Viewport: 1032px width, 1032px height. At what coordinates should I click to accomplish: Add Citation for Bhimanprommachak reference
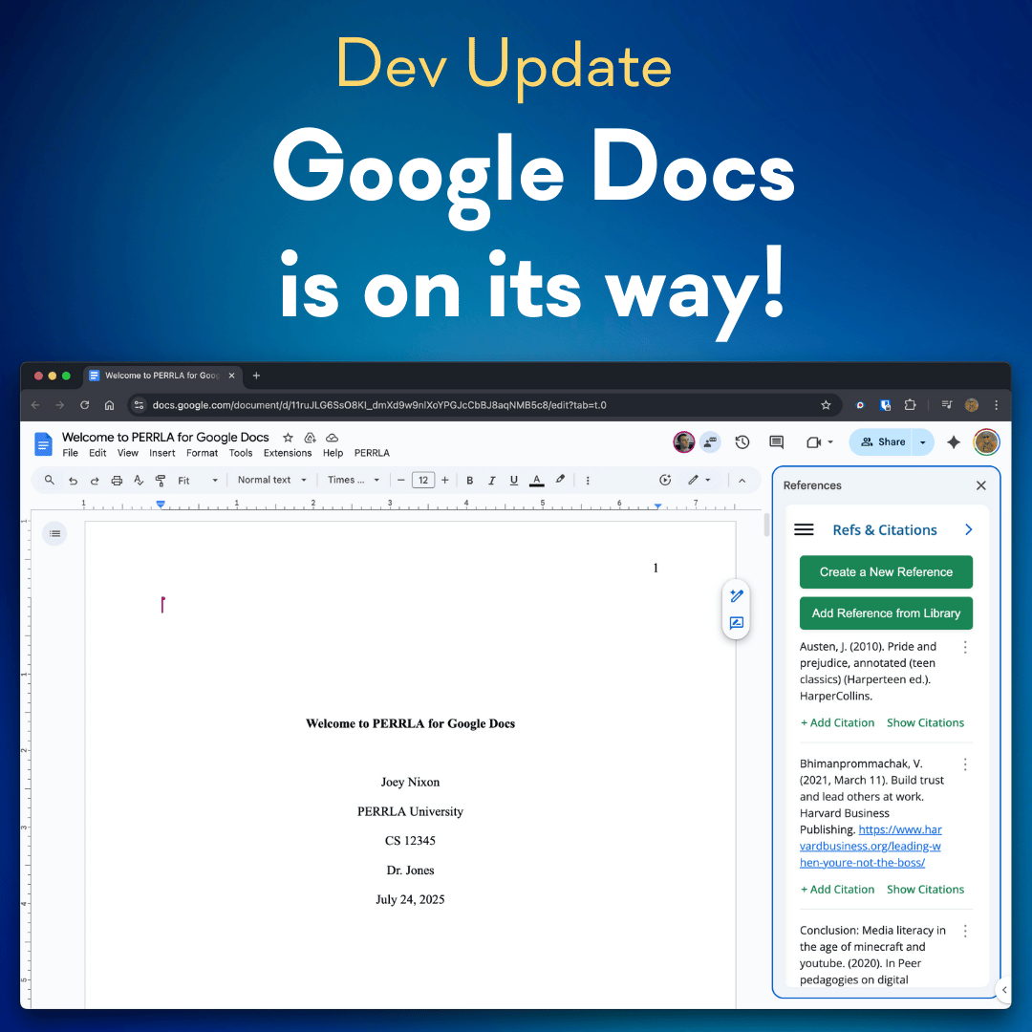(837, 890)
